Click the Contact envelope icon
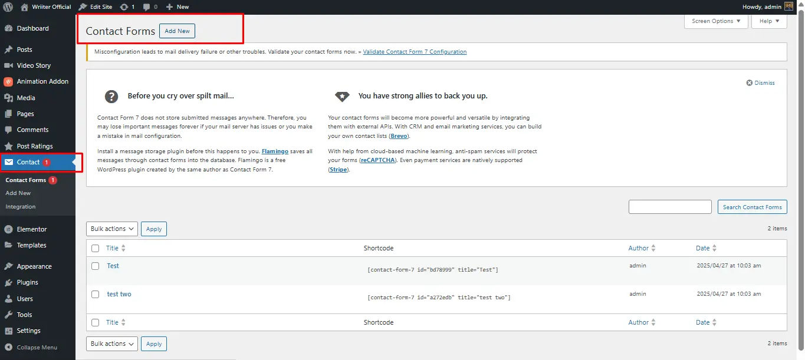The height and width of the screenshot is (360, 805). pyautogui.click(x=8, y=162)
